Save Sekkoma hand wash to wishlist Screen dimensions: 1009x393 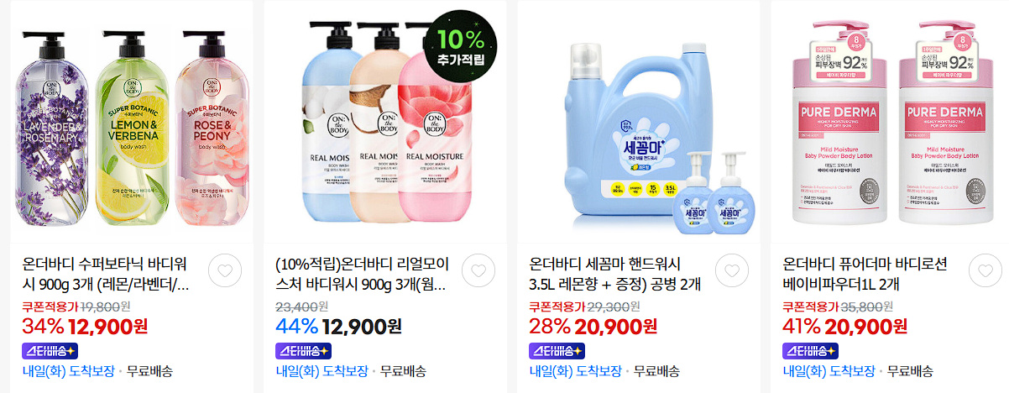[731, 270]
